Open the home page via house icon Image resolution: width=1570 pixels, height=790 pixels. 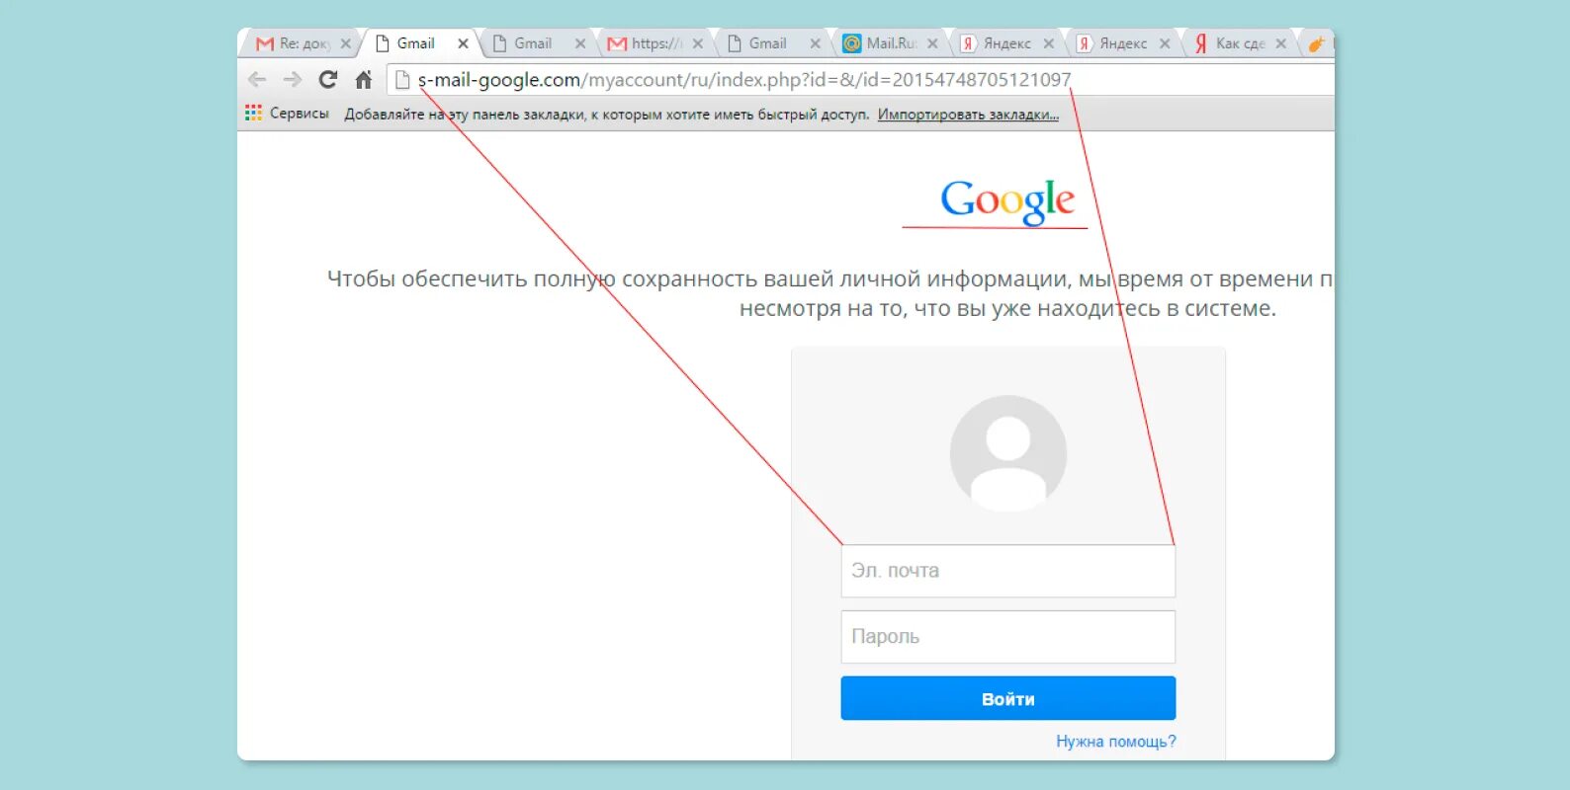pyautogui.click(x=363, y=80)
